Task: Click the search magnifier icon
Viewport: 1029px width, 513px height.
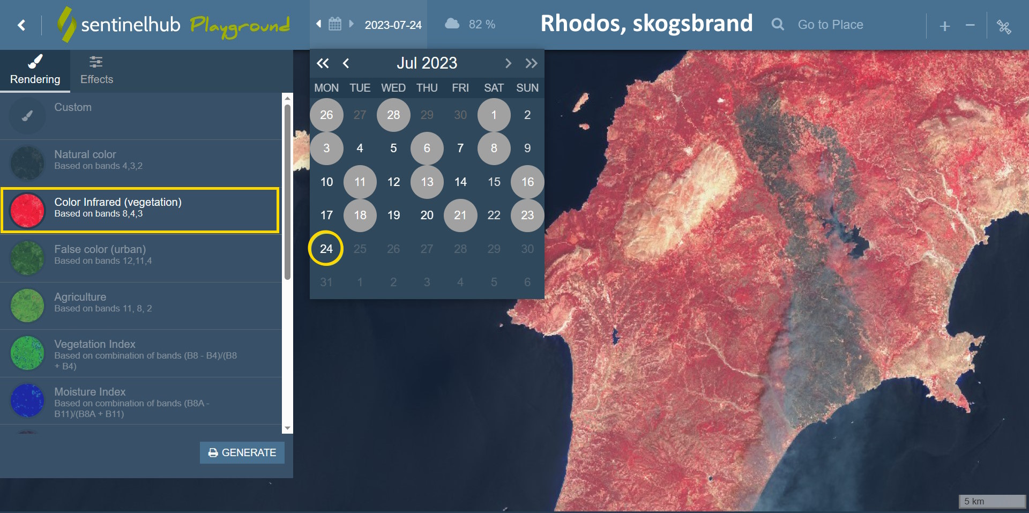Action: tap(777, 25)
